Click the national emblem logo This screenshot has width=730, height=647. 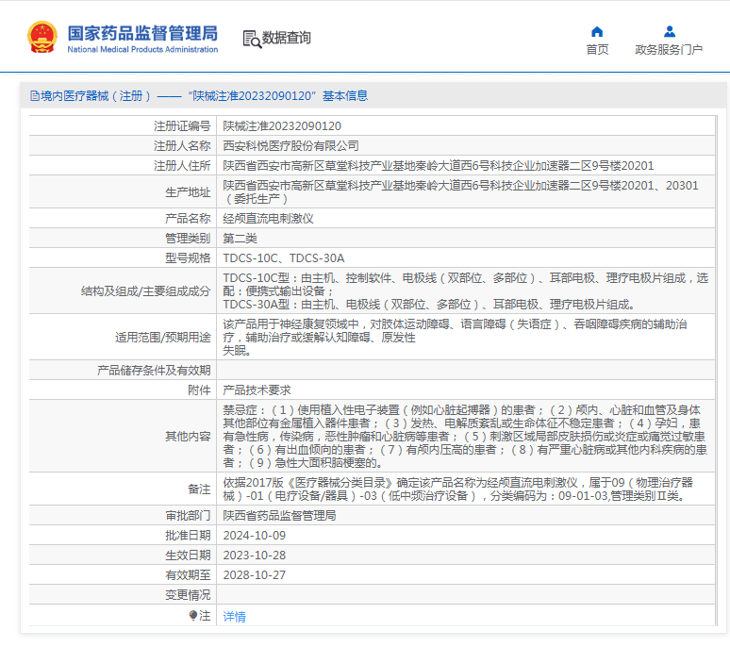[41, 37]
